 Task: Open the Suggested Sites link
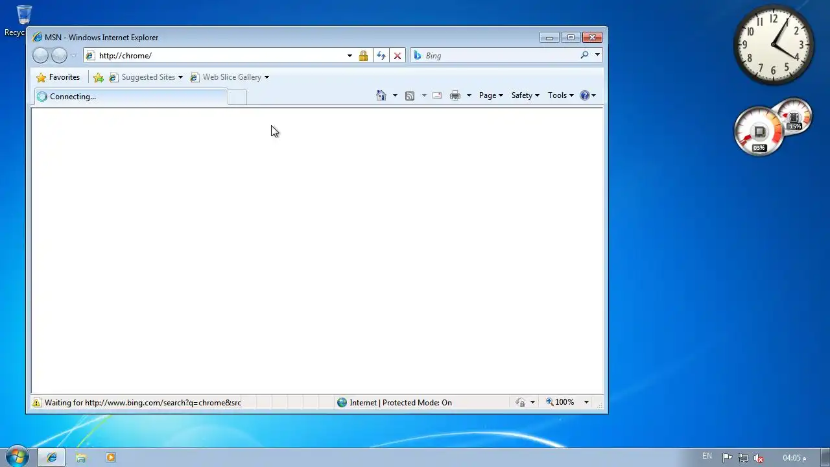click(146, 77)
